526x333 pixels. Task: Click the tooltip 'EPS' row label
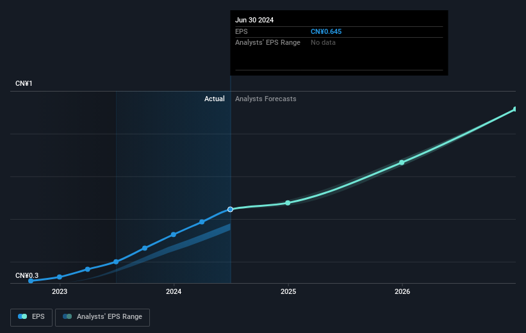(x=241, y=31)
